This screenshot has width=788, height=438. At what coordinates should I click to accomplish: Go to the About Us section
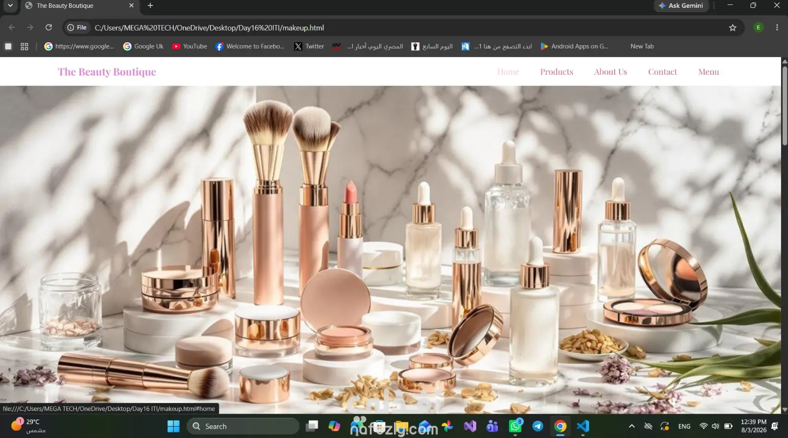(x=610, y=72)
